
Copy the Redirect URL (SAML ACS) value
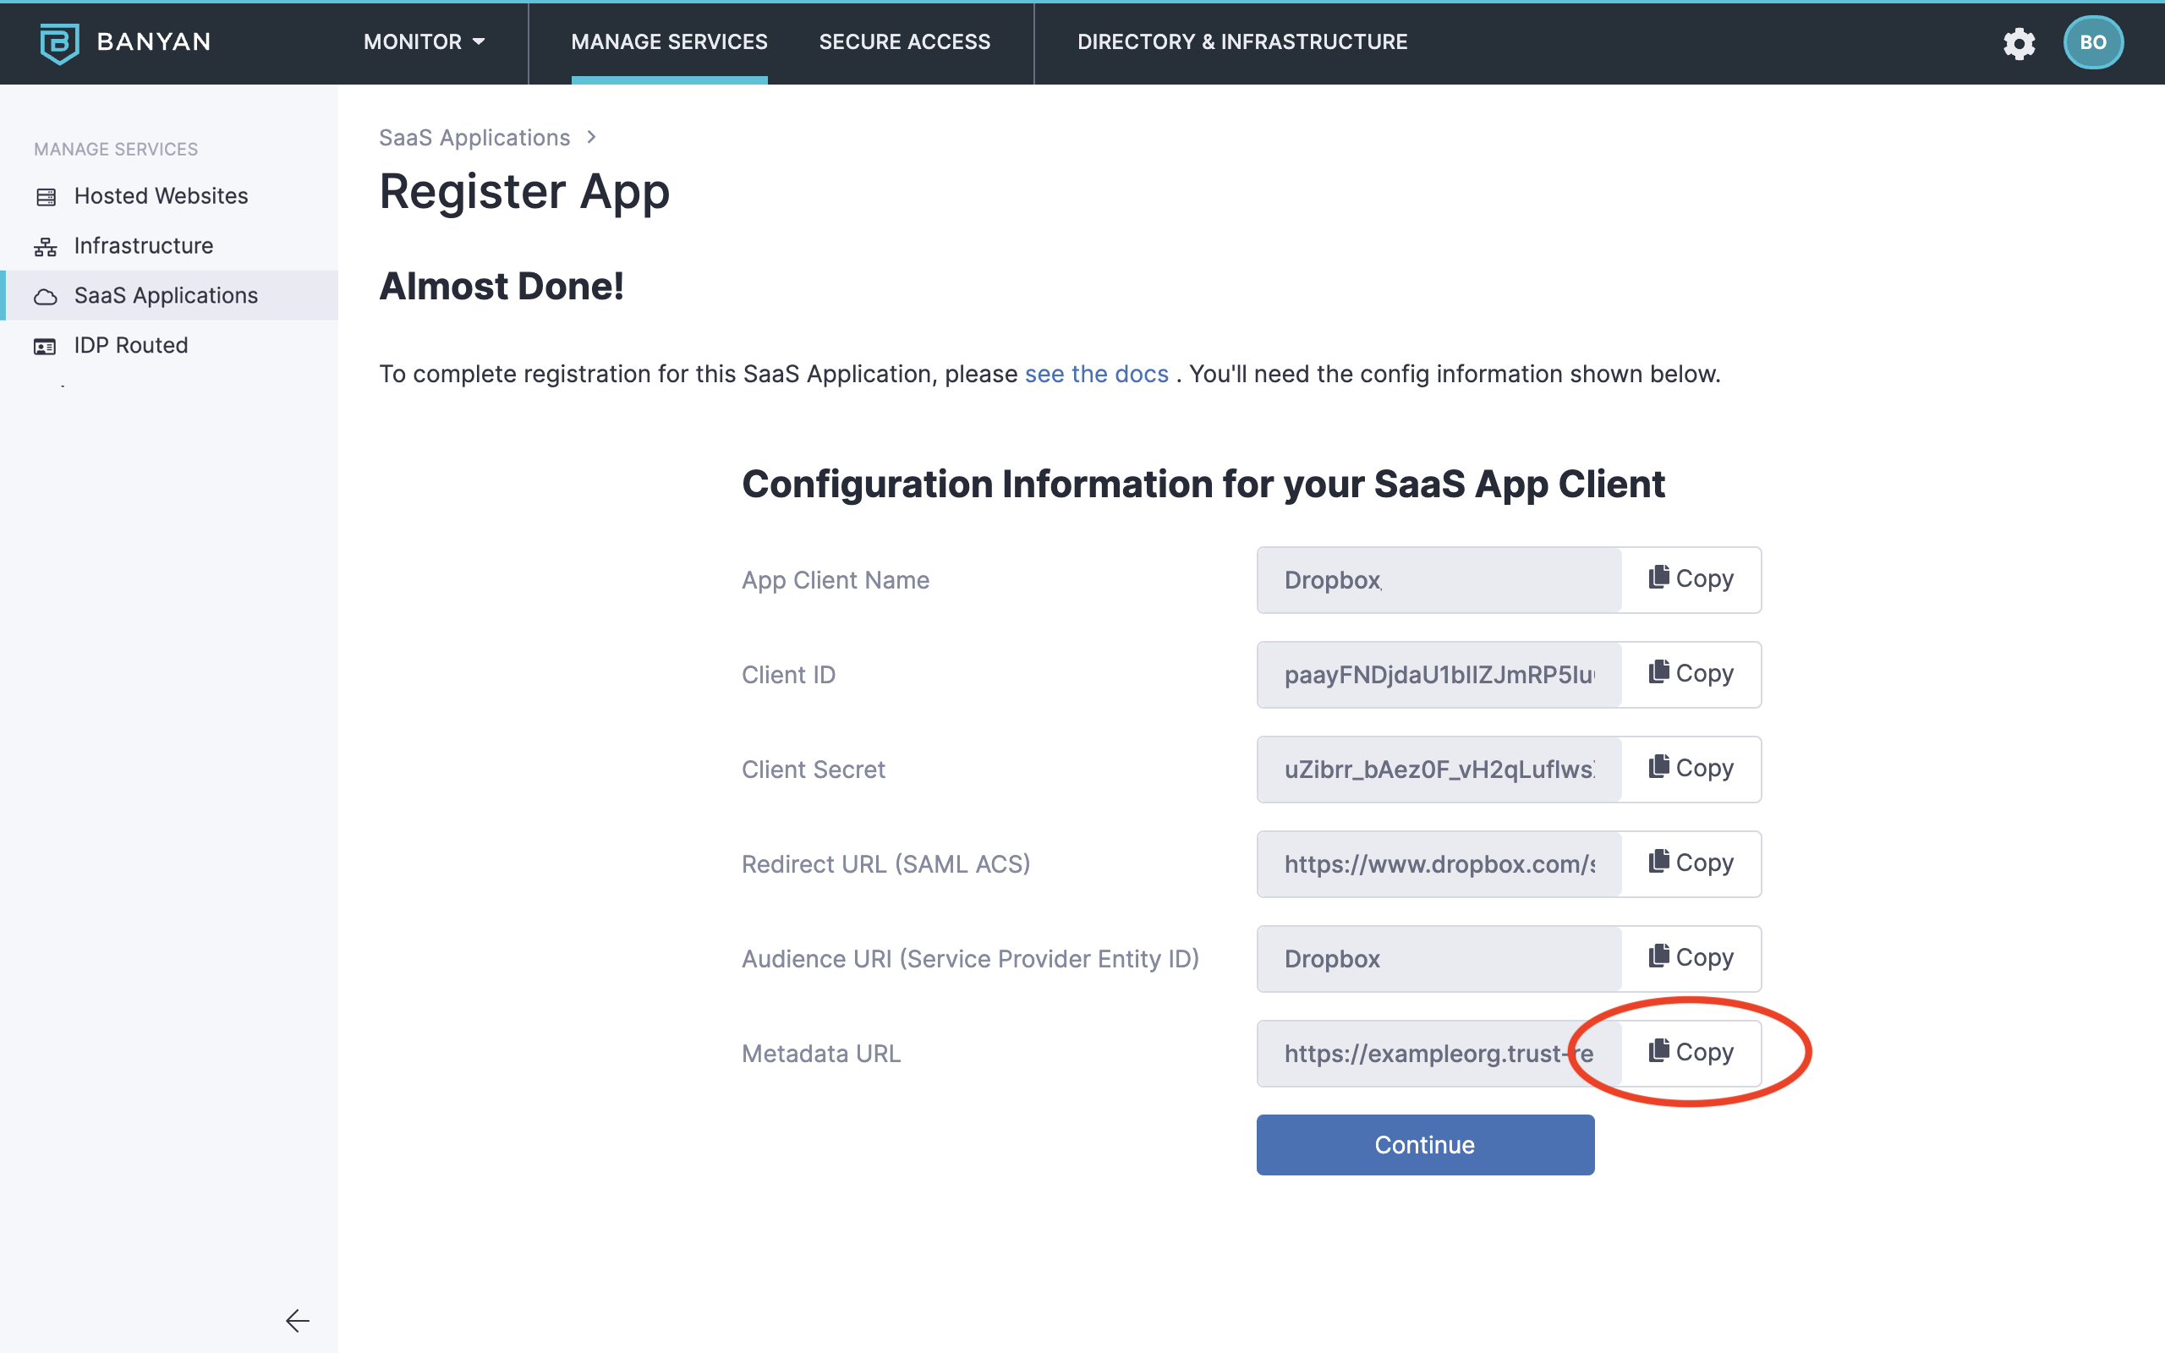point(1690,863)
